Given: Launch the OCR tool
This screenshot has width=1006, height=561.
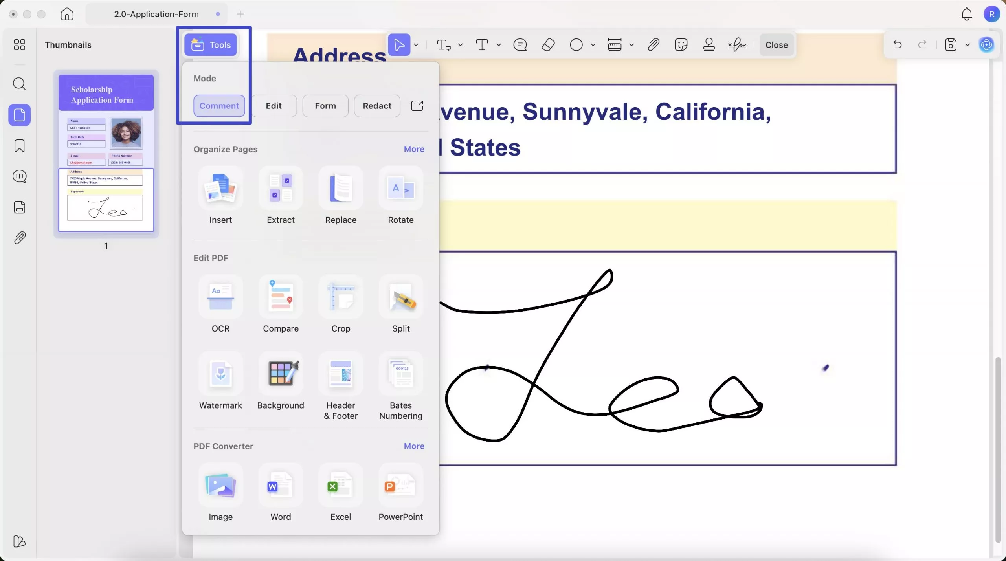Looking at the screenshot, I should point(220,304).
